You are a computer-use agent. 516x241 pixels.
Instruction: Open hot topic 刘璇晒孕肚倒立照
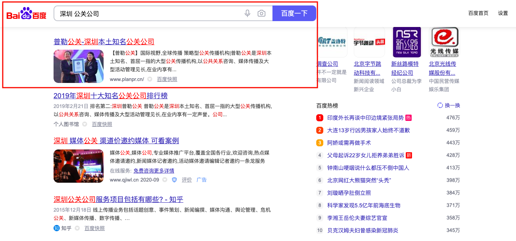point(349,193)
